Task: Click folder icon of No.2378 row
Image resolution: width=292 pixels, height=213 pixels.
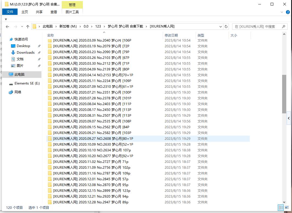Action: 50,98
